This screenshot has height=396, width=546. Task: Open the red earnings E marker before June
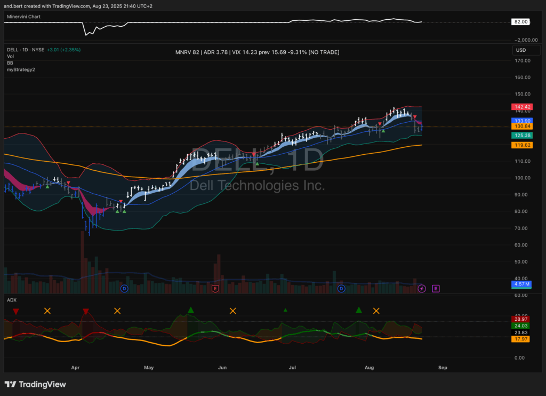[x=215, y=288]
